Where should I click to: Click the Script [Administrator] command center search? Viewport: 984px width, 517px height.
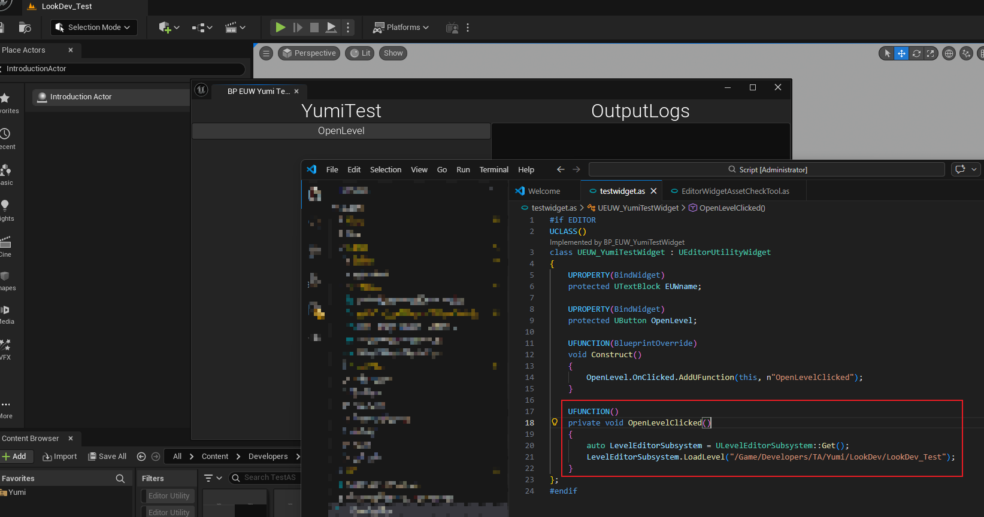(767, 170)
